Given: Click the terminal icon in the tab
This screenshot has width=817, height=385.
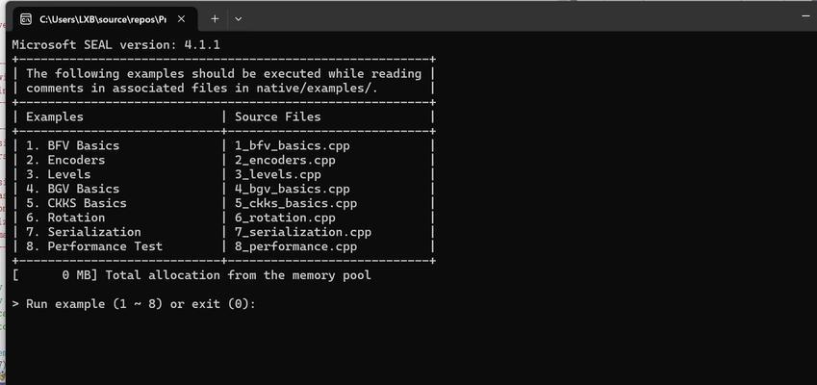Looking at the screenshot, I should coord(26,19).
